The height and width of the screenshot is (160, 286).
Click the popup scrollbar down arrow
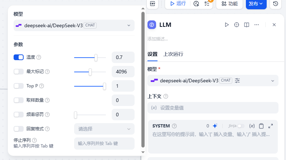tap(143, 152)
